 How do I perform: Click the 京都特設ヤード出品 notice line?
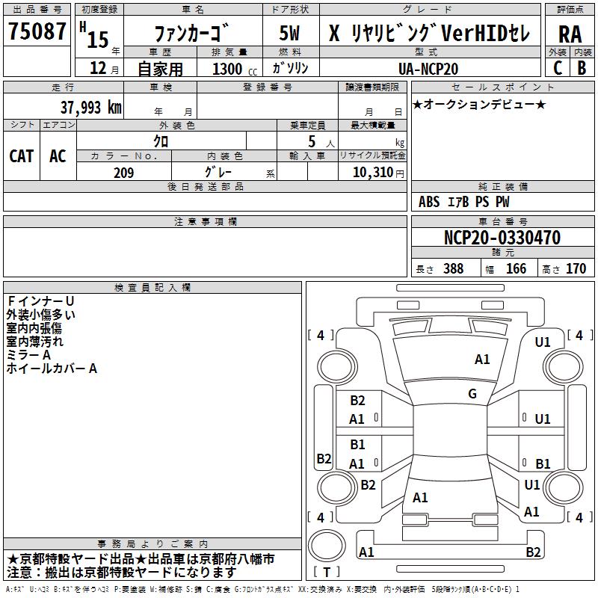coord(141,559)
